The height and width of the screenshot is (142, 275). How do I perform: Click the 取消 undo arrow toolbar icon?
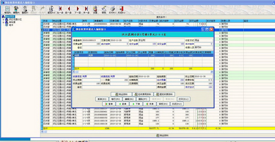point(42,10)
